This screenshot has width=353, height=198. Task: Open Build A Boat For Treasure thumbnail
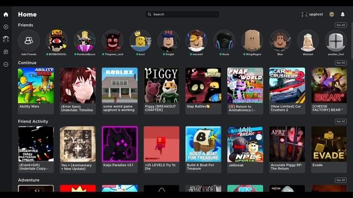point(204,144)
